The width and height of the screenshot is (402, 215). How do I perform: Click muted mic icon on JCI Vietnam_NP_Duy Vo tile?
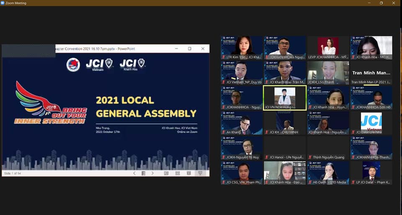pos(224,83)
